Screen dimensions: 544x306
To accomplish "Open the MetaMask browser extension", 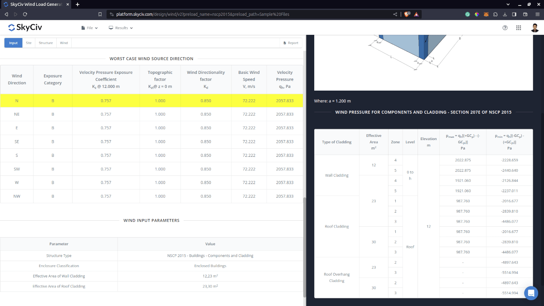I will (x=486, y=14).
